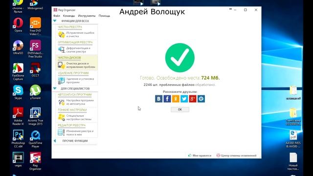This screenshot has height=176, width=313.
Task: Open UltraISO desktop shortcut
Action: coord(18,47)
